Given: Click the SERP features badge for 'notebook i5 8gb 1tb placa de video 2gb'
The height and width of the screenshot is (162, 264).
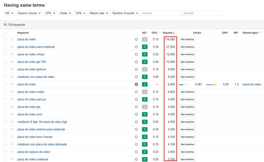Looking at the screenshot, I should point(136,122).
